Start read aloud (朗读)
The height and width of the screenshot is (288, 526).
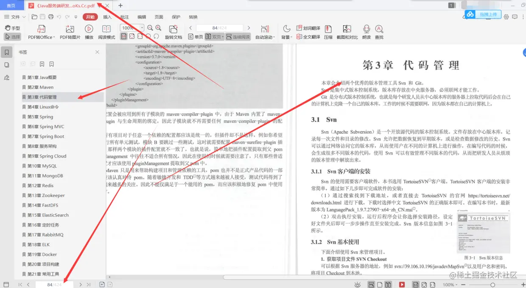click(x=367, y=32)
